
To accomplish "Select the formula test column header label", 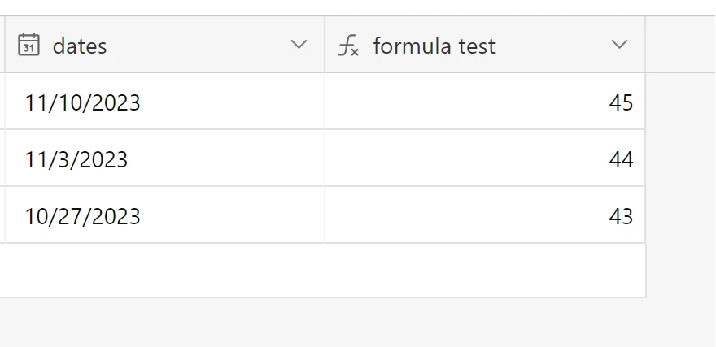I will [x=434, y=46].
